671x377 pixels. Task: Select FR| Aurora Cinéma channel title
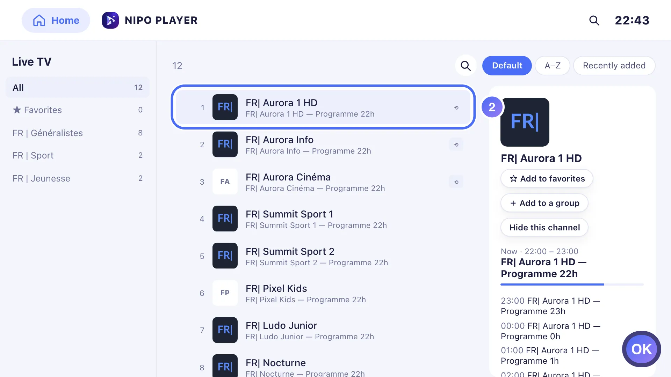click(288, 177)
